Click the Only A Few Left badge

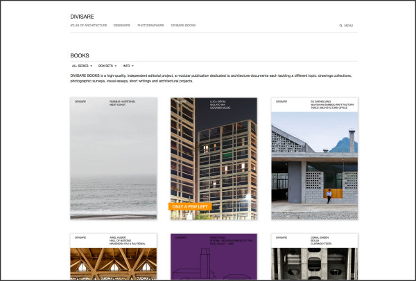(189, 206)
